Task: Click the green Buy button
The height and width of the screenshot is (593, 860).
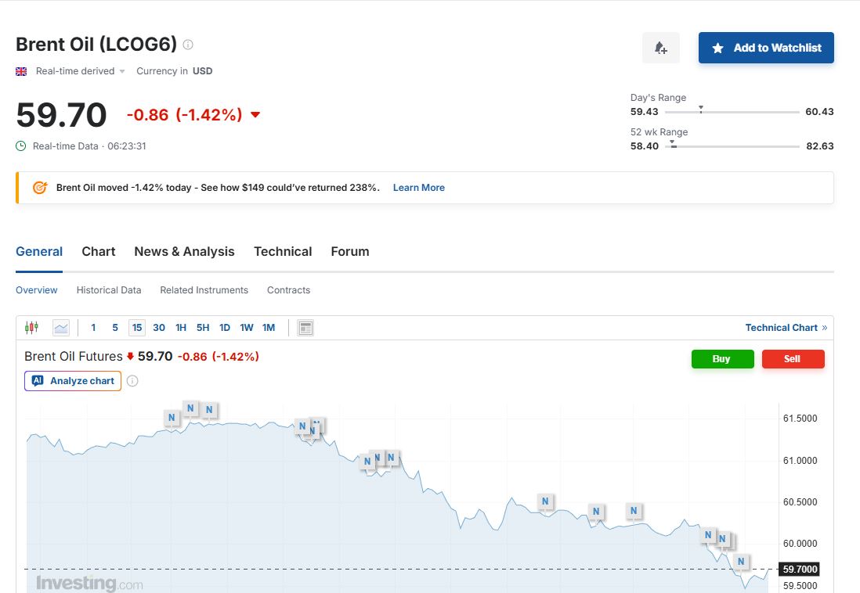Action: tap(722, 359)
